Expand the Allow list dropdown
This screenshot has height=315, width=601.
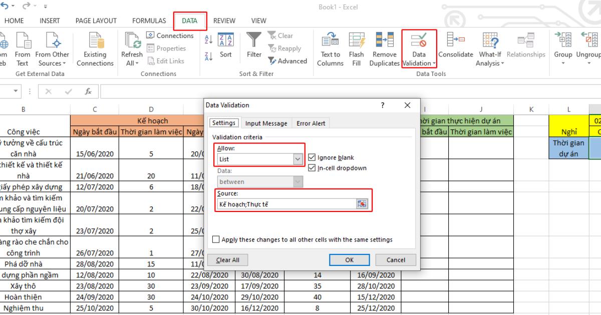(298, 159)
